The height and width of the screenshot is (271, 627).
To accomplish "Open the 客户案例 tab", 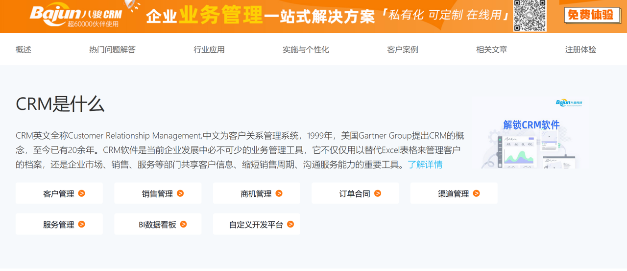I will (403, 49).
